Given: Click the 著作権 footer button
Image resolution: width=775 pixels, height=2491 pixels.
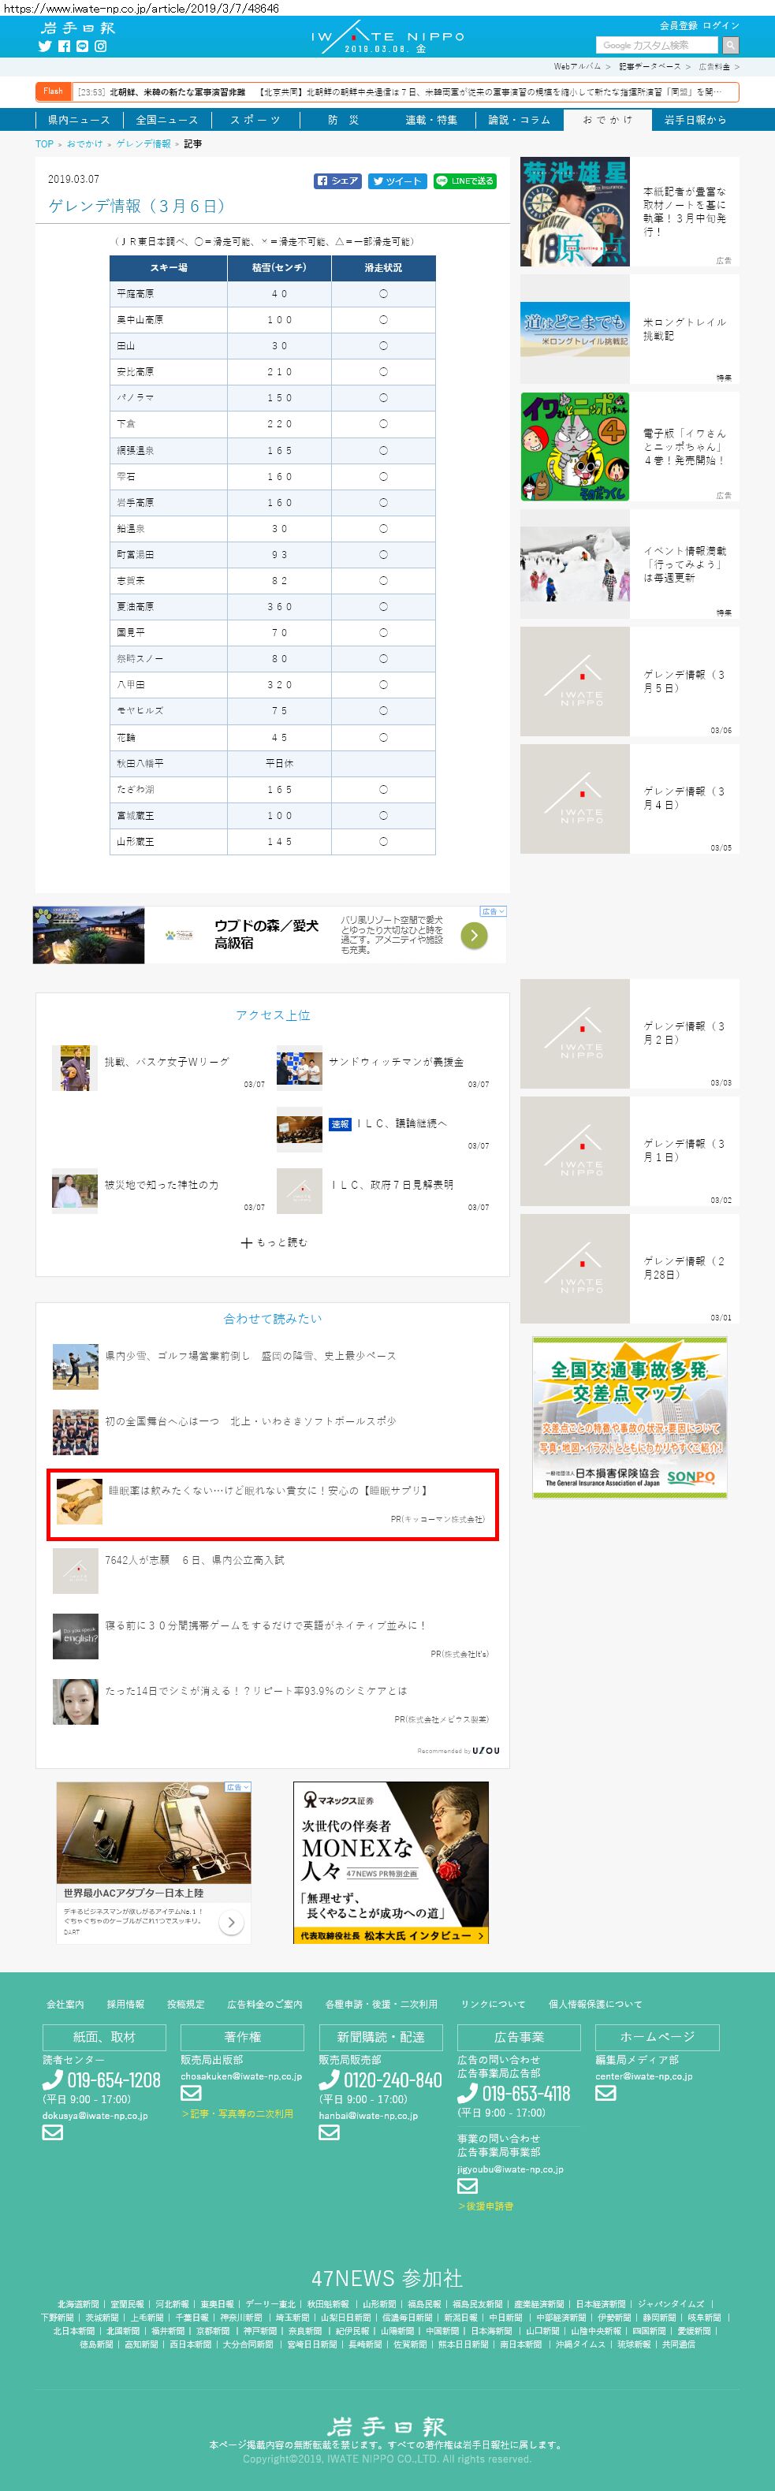Looking at the screenshot, I should (243, 2036).
